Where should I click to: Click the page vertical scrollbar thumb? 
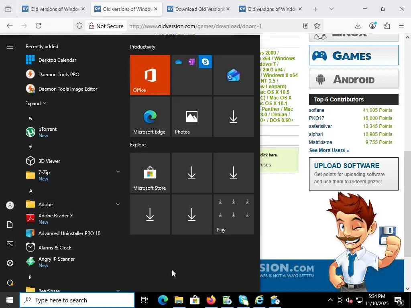[x=407, y=204]
